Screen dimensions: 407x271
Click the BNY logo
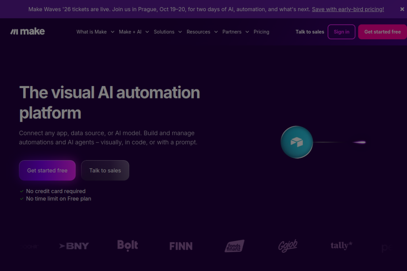(x=74, y=246)
